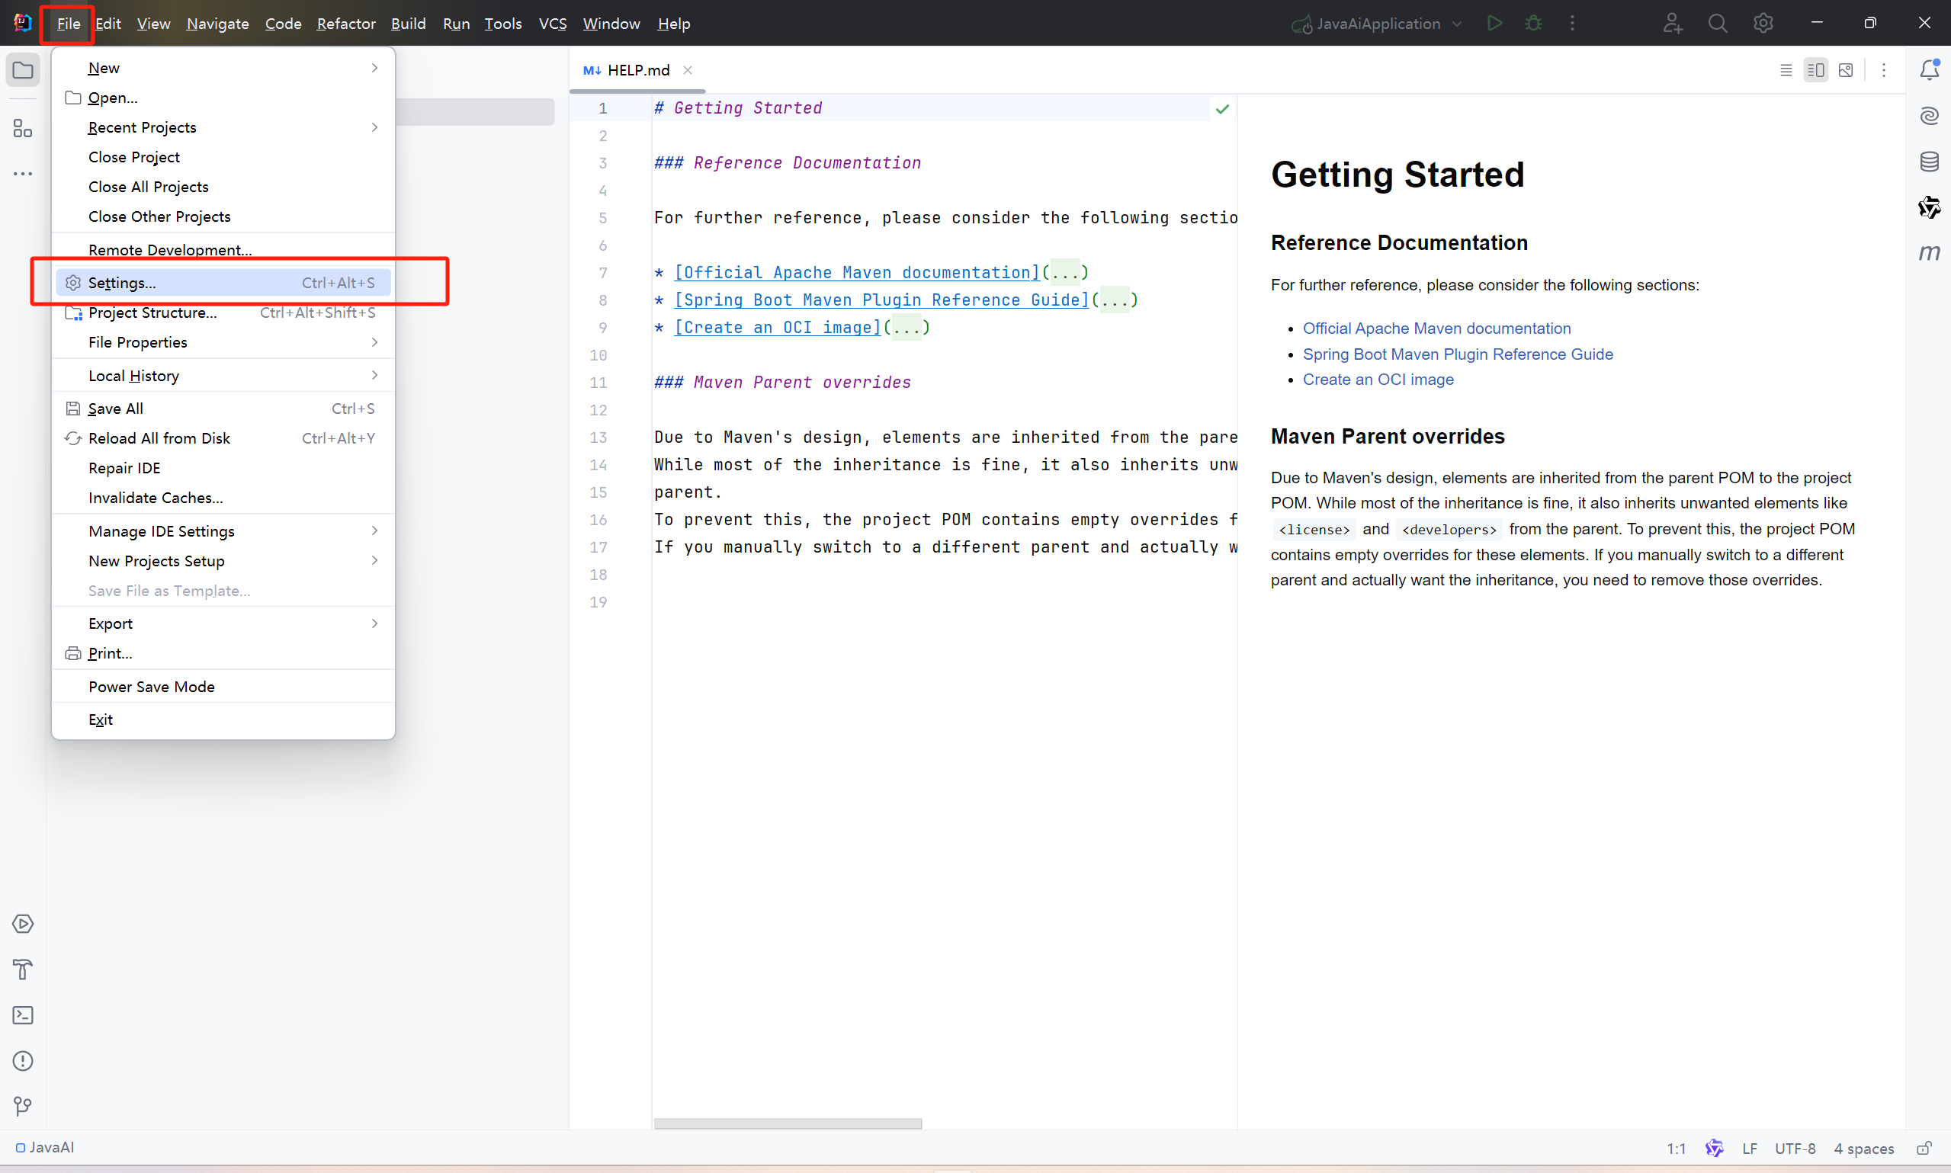Image resolution: width=1951 pixels, height=1173 pixels.
Task: Toggle Power Save Mode in File menu
Action: coord(152,686)
